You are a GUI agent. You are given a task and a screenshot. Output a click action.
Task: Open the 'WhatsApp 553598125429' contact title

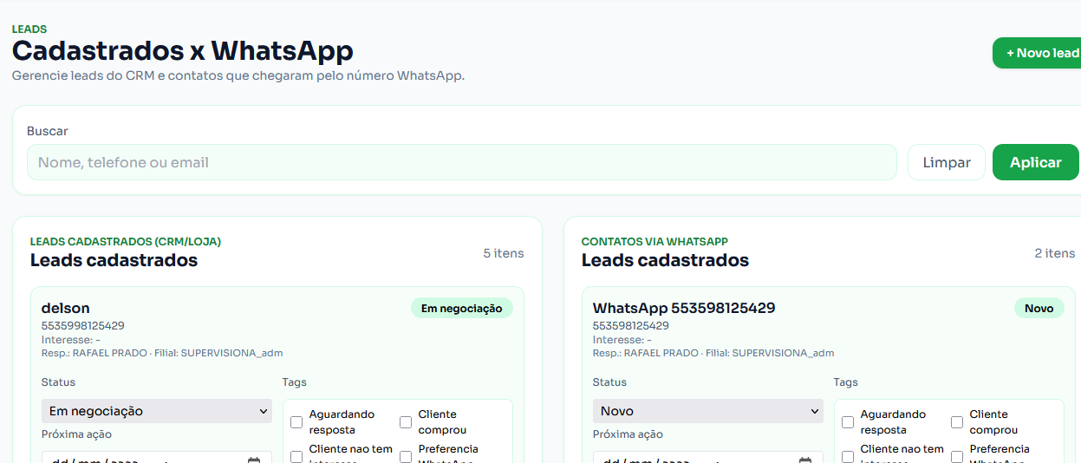(x=683, y=308)
